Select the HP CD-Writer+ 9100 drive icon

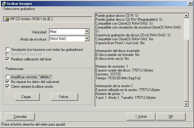point(7,19)
